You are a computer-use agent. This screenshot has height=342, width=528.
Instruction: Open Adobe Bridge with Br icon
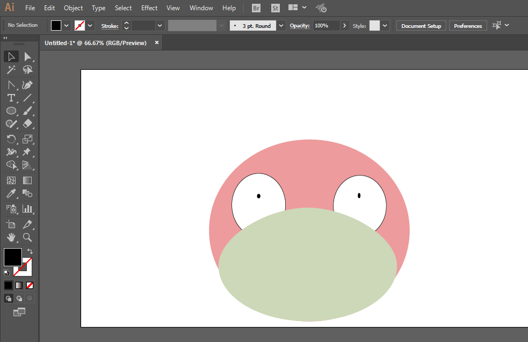click(256, 8)
